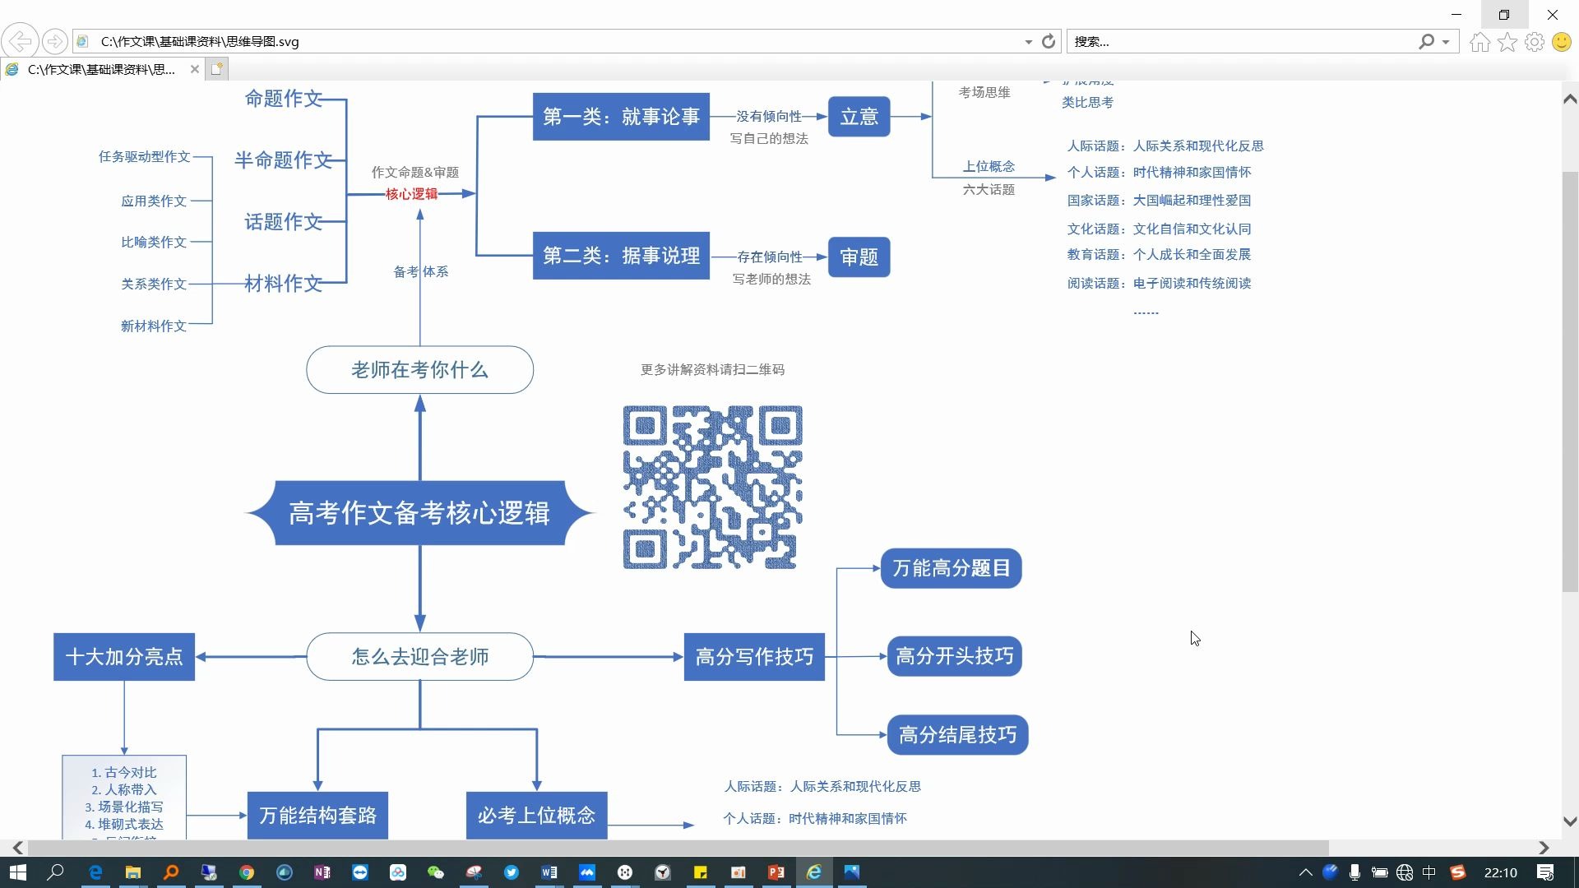1579x888 pixels.
Task: Open search provider dropdown arrow
Action: [x=1446, y=42]
